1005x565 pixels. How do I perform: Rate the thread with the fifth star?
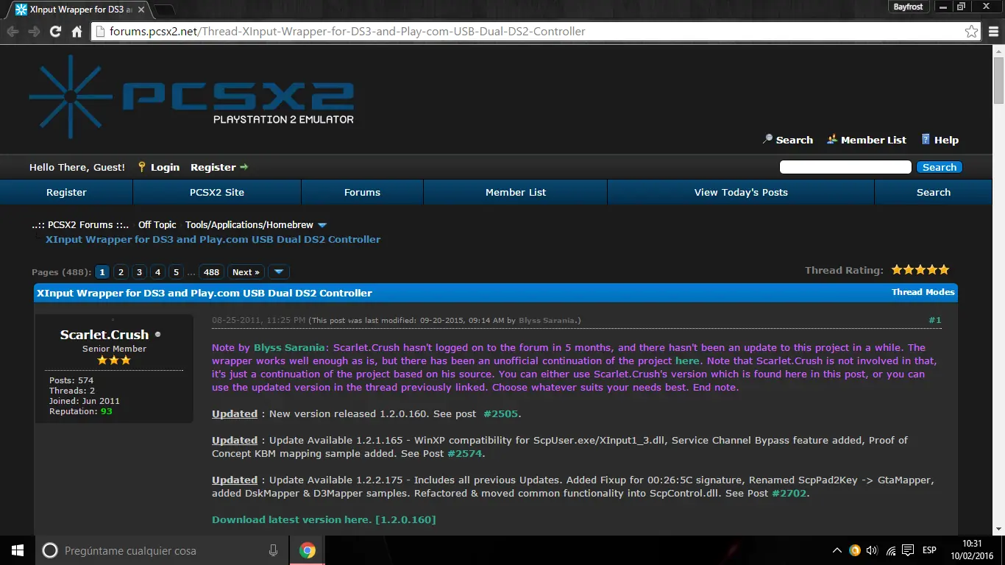[x=944, y=270]
